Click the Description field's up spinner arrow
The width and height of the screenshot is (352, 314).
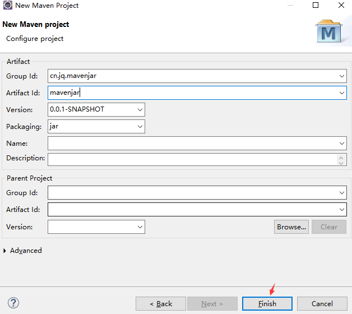click(341, 158)
